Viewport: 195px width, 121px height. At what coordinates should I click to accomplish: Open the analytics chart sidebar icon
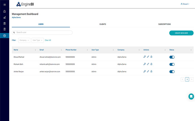click(x=5, y=18)
